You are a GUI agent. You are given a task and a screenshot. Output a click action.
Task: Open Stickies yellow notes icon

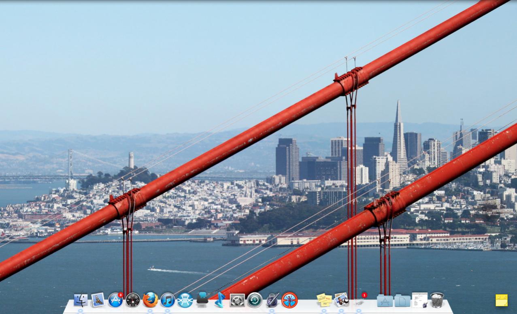[x=324, y=300]
